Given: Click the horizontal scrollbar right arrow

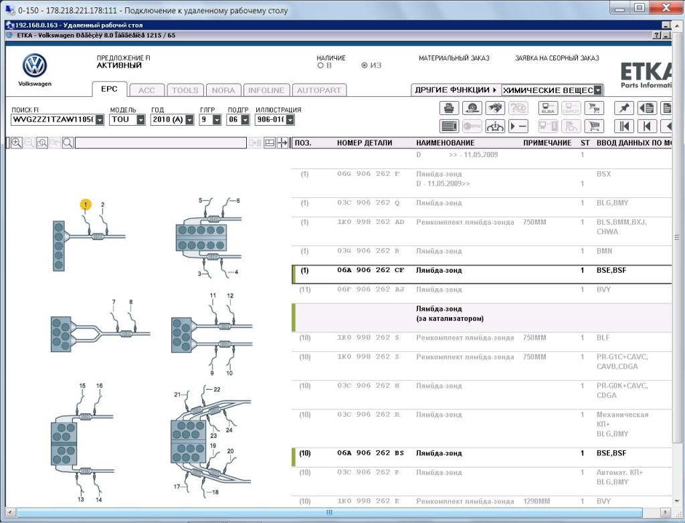Looking at the screenshot, I should coord(666,512).
